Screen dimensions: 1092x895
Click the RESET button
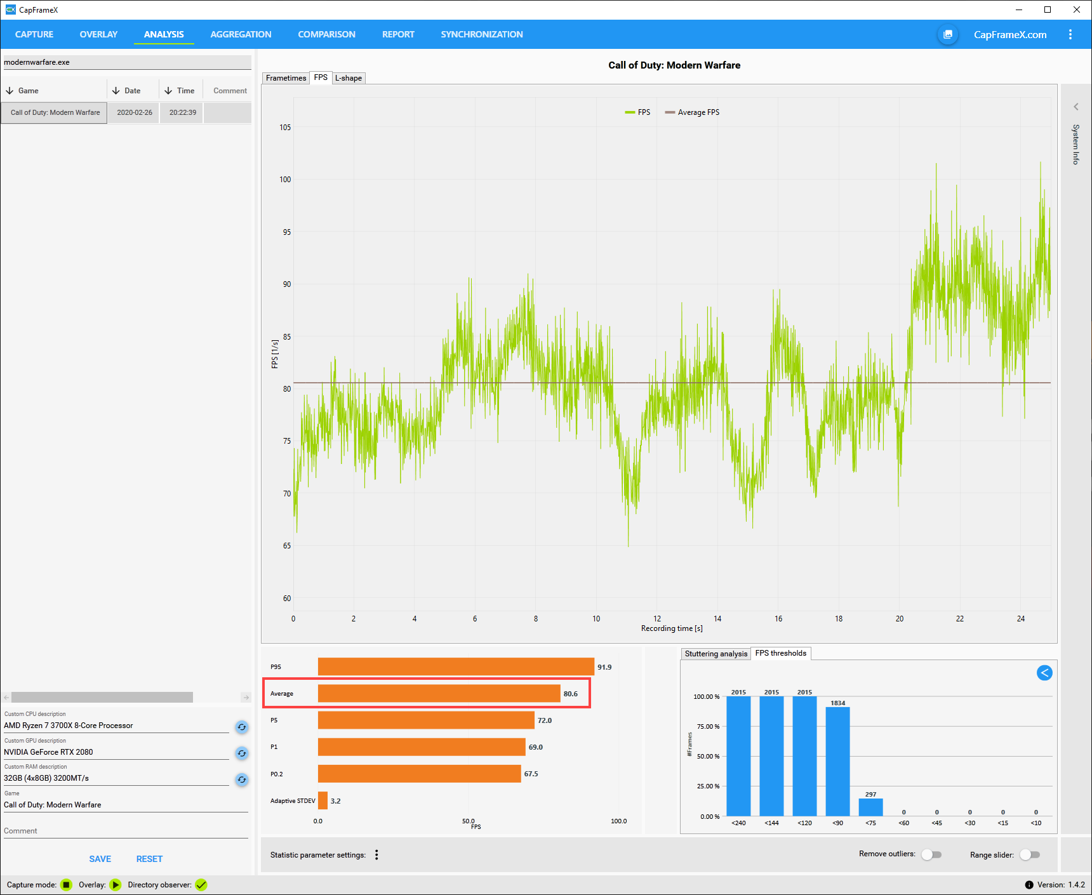[149, 859]
